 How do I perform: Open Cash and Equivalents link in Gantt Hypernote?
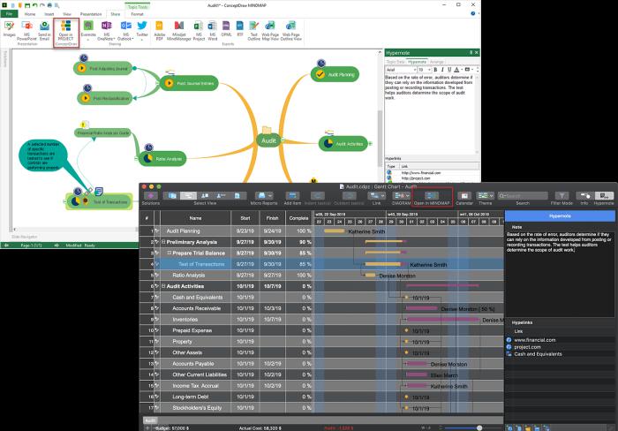(538, 354)
